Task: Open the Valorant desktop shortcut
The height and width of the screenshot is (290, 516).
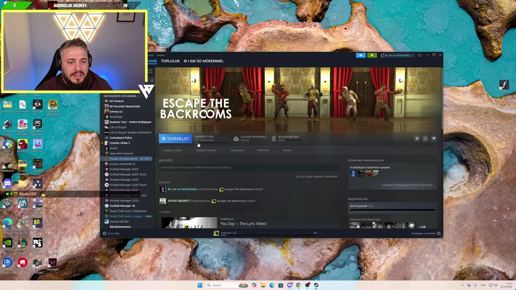Action: (52, 264)
